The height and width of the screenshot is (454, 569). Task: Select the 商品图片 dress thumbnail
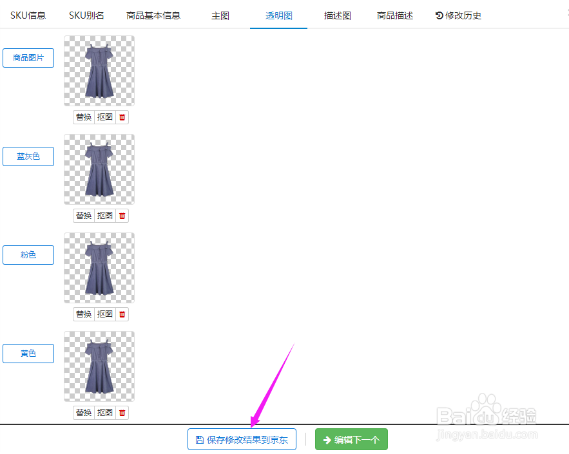pos(99,71)
